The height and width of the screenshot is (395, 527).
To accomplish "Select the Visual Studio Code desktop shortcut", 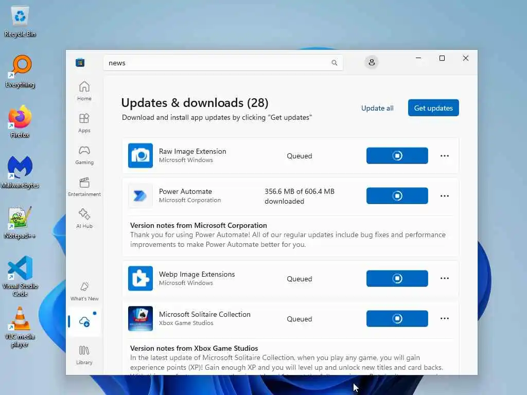I will [20, 276].
